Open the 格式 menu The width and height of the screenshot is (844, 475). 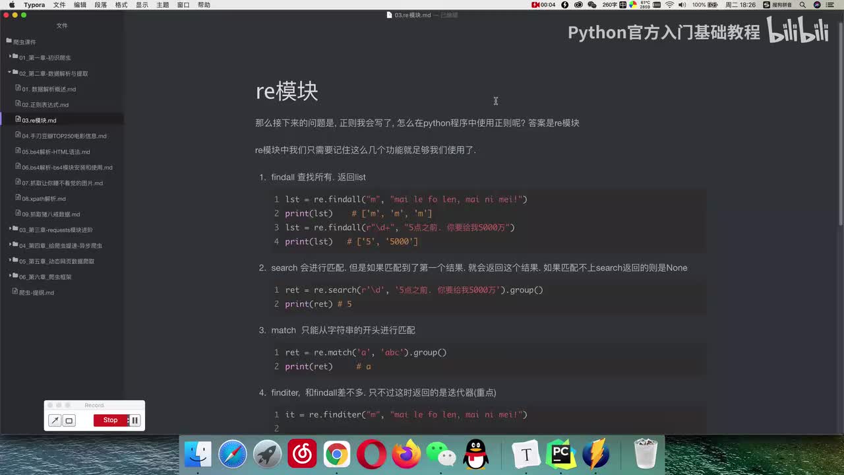[x=121, y=5]
